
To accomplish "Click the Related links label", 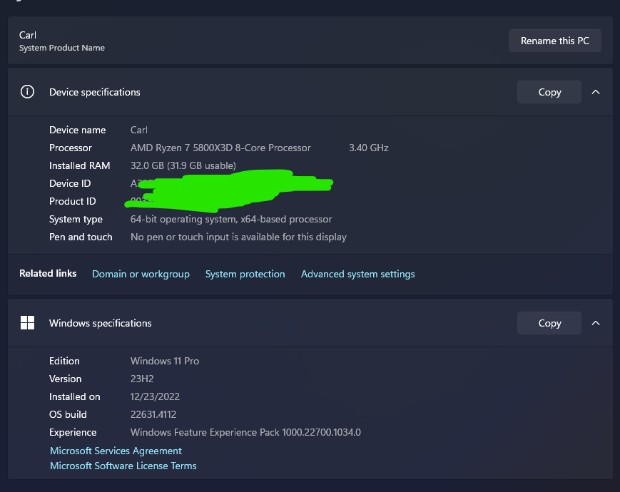I will click(48, 274).
